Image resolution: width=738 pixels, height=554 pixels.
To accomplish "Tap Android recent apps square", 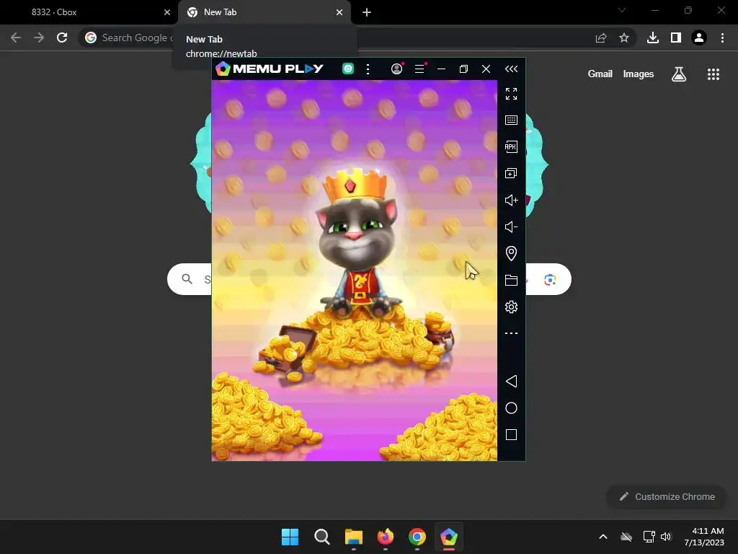I will point(511,434).
